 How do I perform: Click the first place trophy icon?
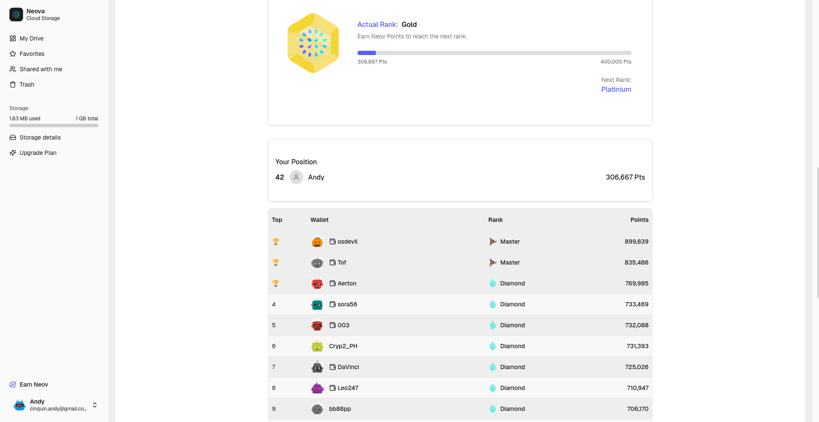click(x=276, y=242)
